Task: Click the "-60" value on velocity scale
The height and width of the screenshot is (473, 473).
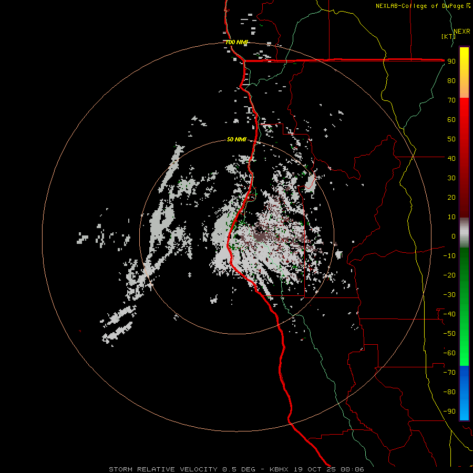Action: 449,353
